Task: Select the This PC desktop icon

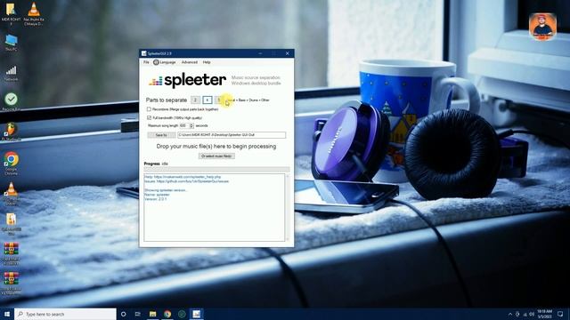Action: (x=11, y=43)
